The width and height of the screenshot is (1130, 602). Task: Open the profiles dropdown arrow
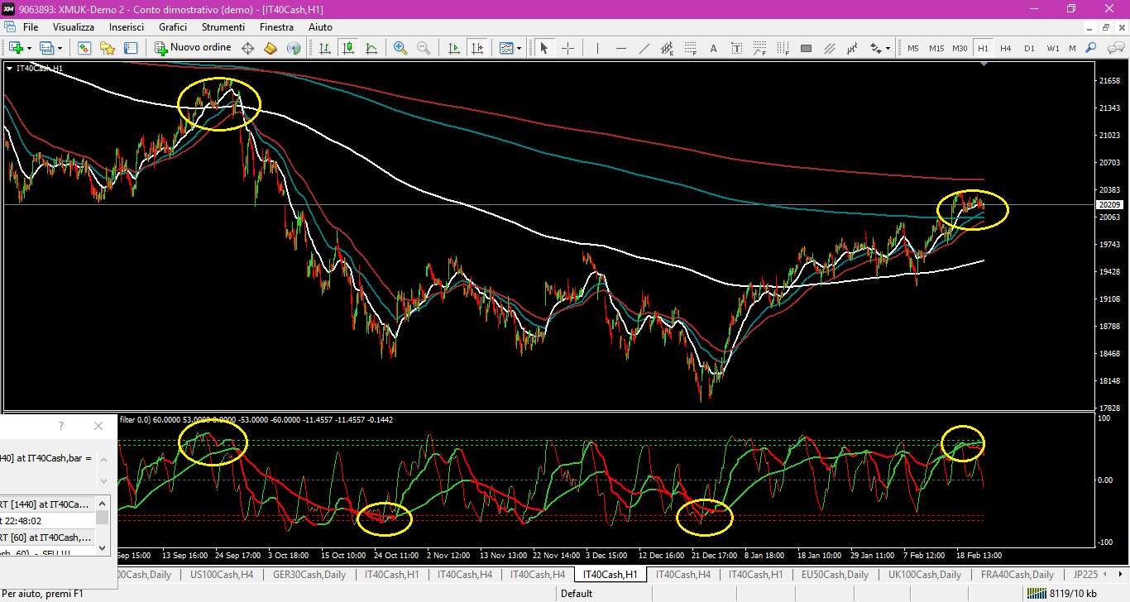pyautogui.click(x=60, y=48)
